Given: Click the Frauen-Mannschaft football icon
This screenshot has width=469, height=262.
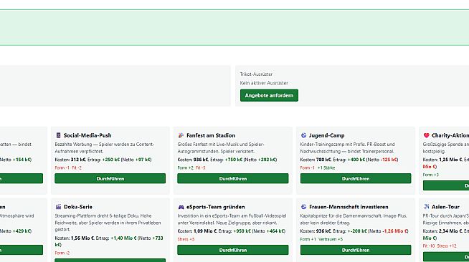Looking at the screenshot, I should (x=303, y=207).
